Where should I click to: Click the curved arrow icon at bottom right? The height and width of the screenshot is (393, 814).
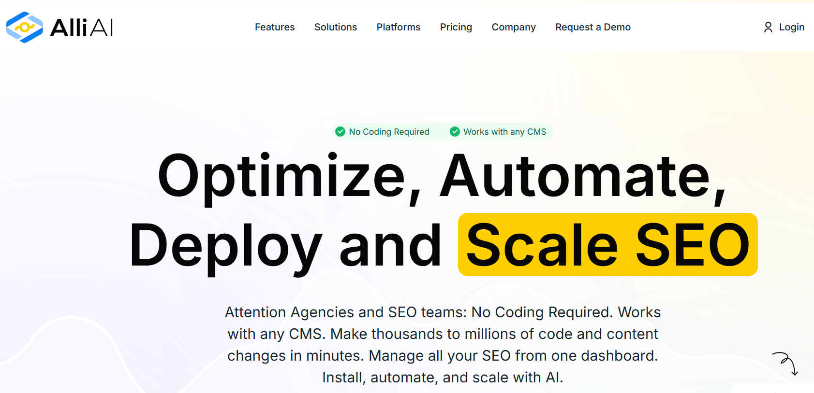tap(786, 364)
